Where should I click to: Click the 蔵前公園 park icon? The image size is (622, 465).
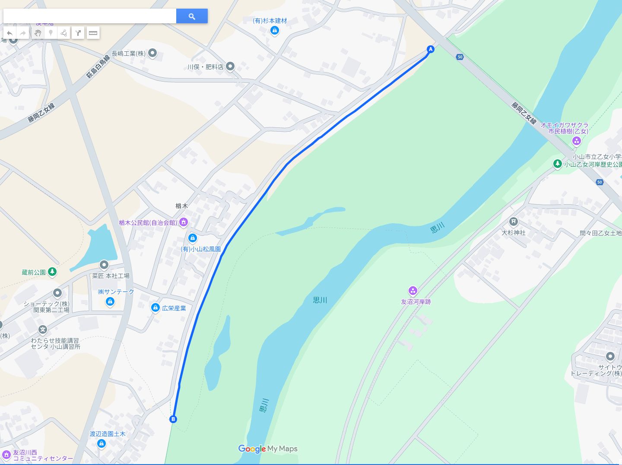click(x=52, y=272)
